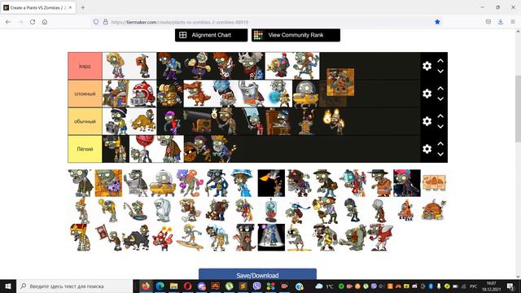Screen dimensions: 521x293
Task: Reload the current page
Action: (x=33, y=22)
